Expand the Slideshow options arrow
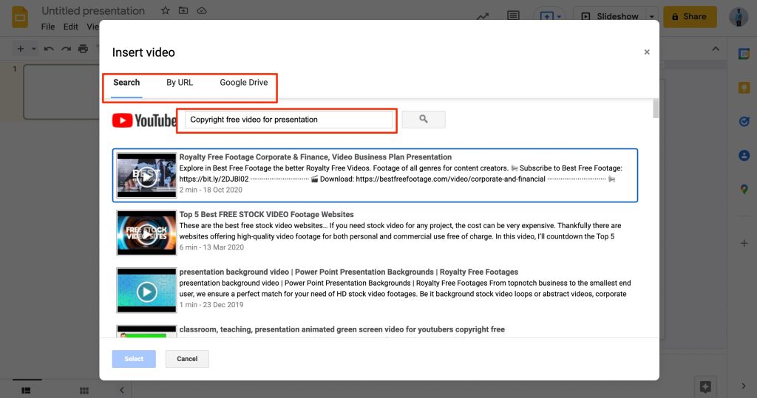The height and width of the screenshot is (398, 757). [652, 16]
